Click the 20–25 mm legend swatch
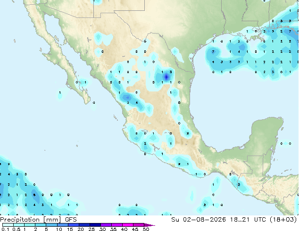 84,225
